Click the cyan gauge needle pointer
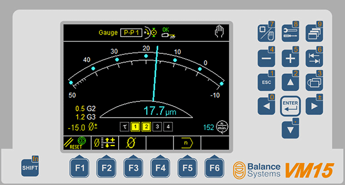 tap(155, 73)
